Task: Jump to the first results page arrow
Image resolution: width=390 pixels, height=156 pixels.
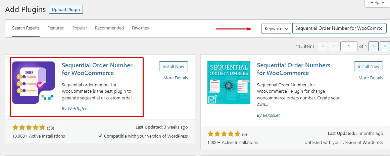Action: click(323, 46)
